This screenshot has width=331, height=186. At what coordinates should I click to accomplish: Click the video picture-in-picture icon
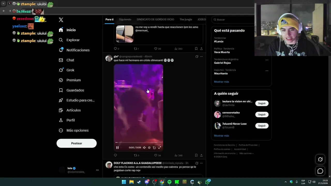tap(154, 148)
